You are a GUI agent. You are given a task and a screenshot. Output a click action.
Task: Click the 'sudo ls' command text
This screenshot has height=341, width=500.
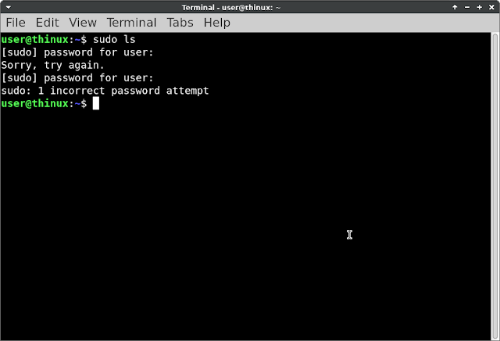(x=114, y=40)
